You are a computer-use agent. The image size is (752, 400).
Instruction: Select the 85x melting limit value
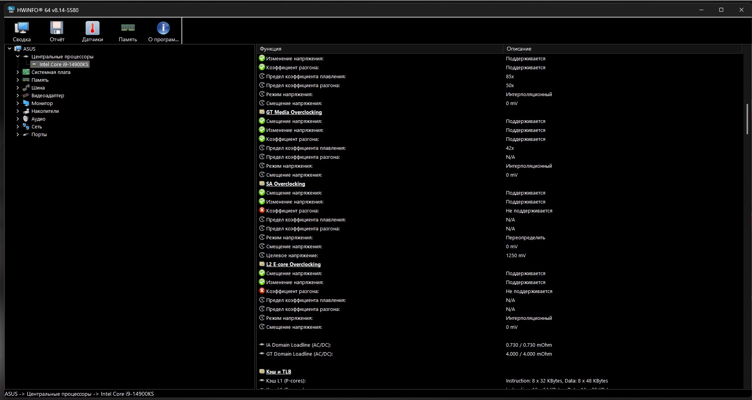pyautogui.click(x=510, y=76)
